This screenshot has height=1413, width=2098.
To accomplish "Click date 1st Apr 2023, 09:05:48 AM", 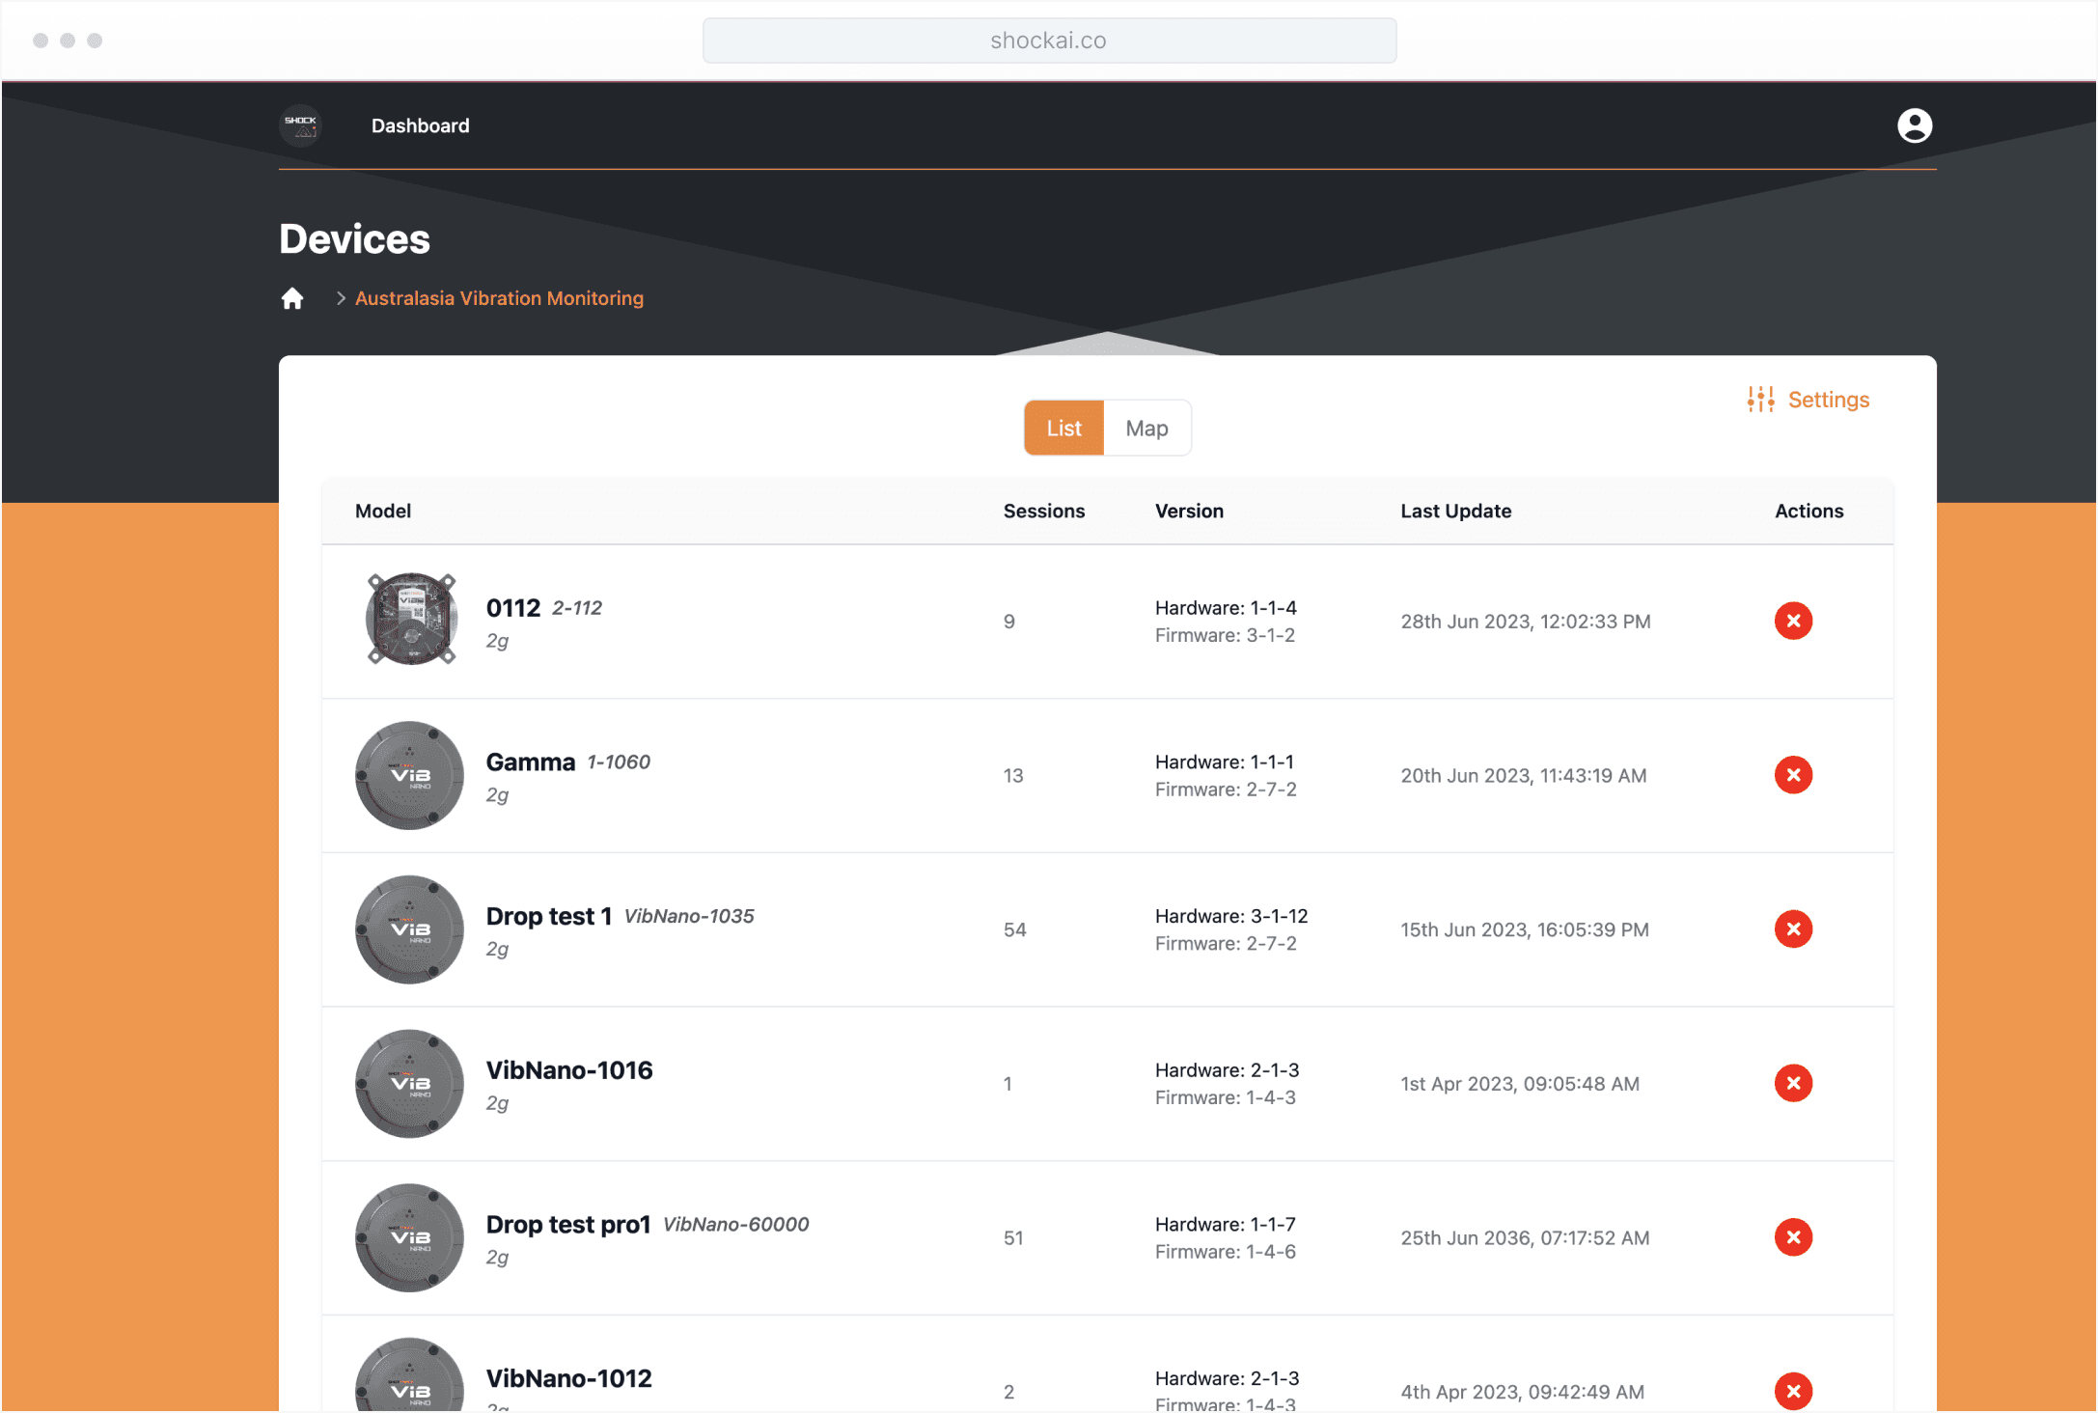I will coord(1520,1083).
